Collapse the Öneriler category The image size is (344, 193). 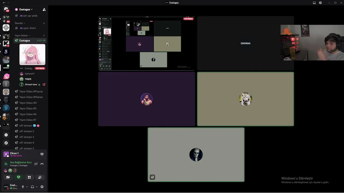coord(20,23)
